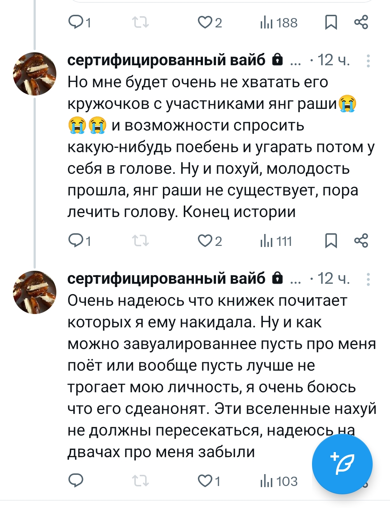The height and width of the screenshot is (508, 390).
Task: Like the post ending 'Конец истории'
Action: pyautogui.click(x=205, y=241)
